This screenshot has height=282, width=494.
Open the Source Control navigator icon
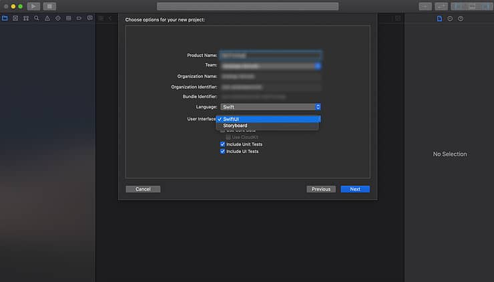coord(15,18)
